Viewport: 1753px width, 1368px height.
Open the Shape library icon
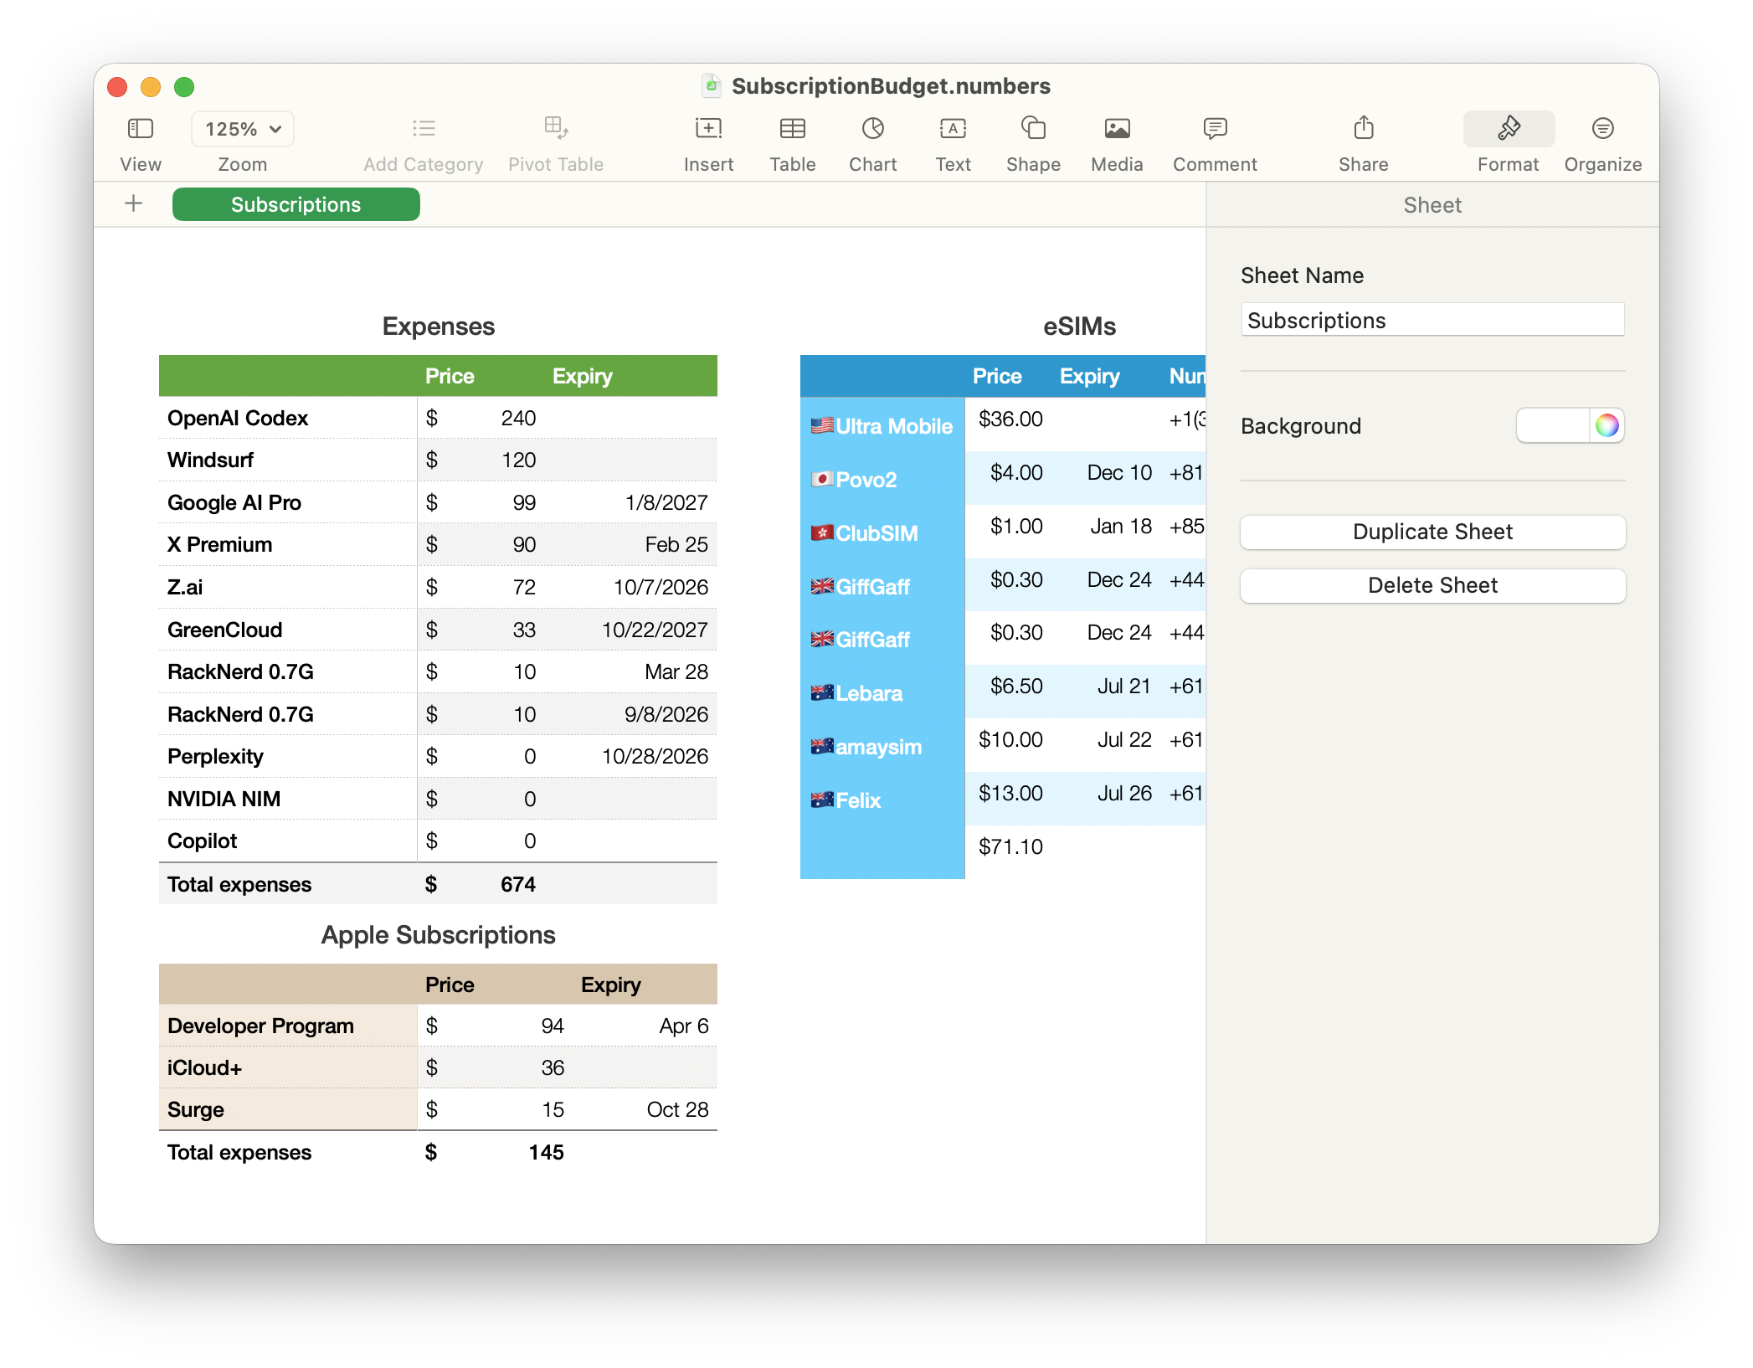[x=1033, y=129]
